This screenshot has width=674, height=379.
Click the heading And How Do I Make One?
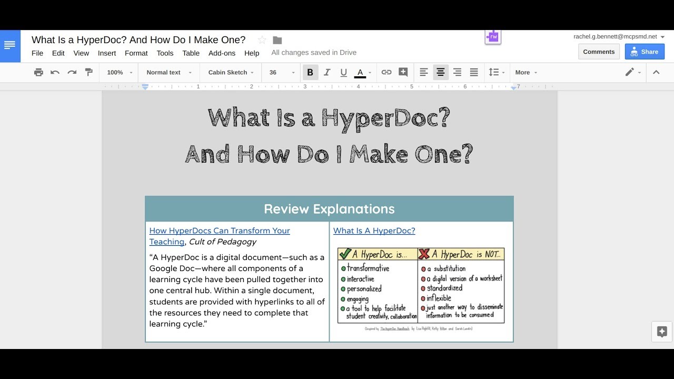click(x=329, y=154)
